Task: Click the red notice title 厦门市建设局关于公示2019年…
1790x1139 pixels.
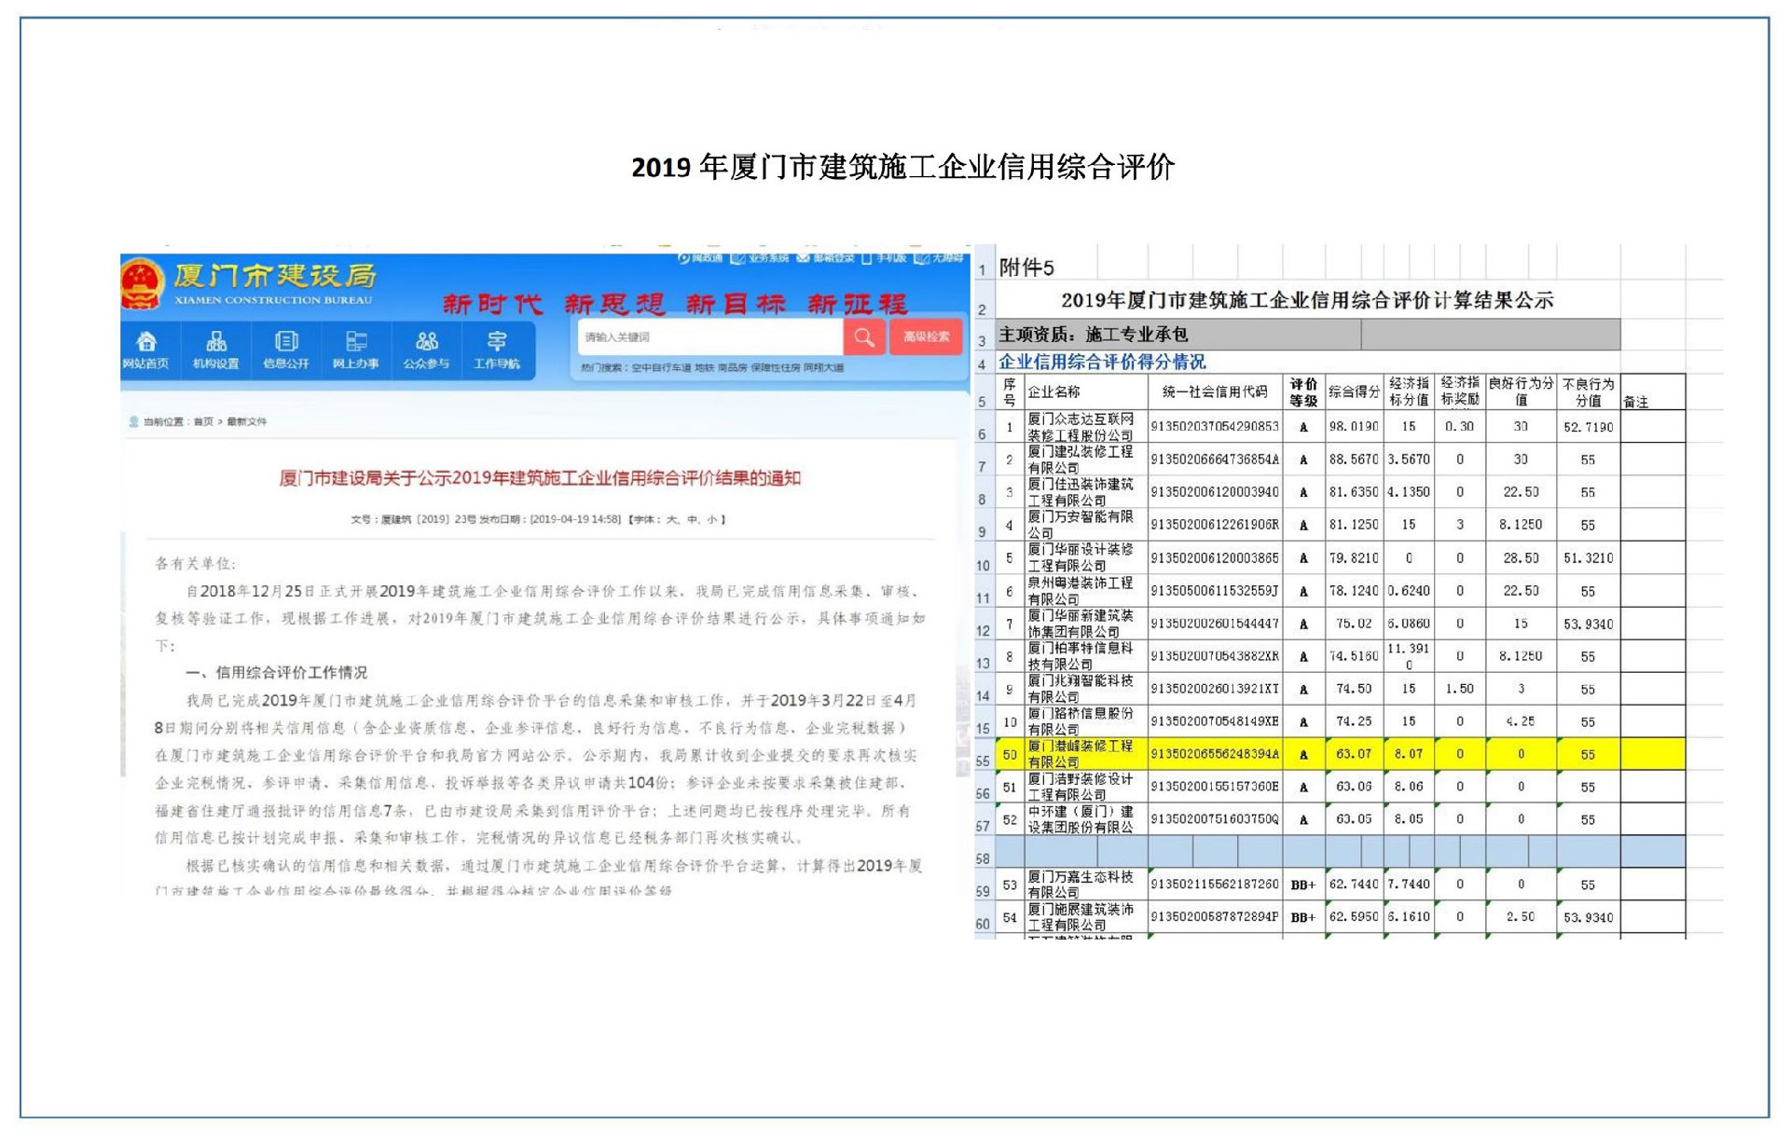Action: click(540, 478)
